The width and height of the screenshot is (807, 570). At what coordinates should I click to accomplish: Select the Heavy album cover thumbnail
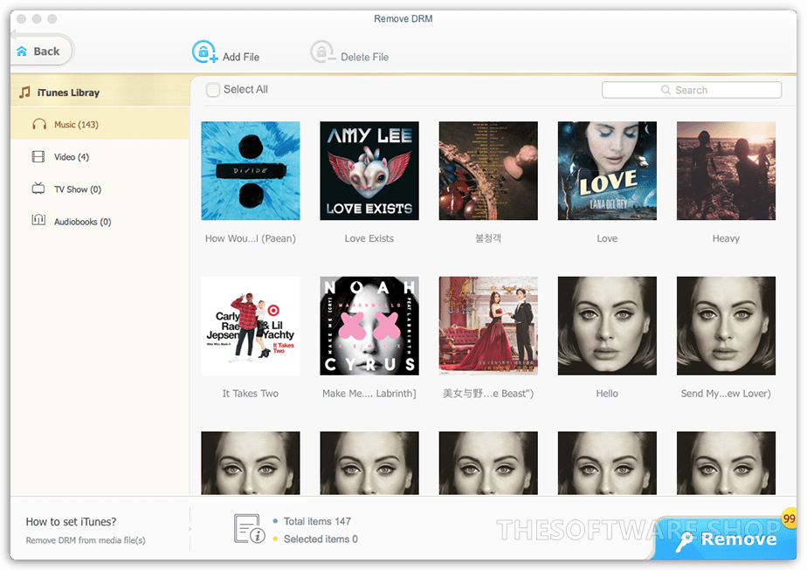pyautogui.click(x=726, y=171)
